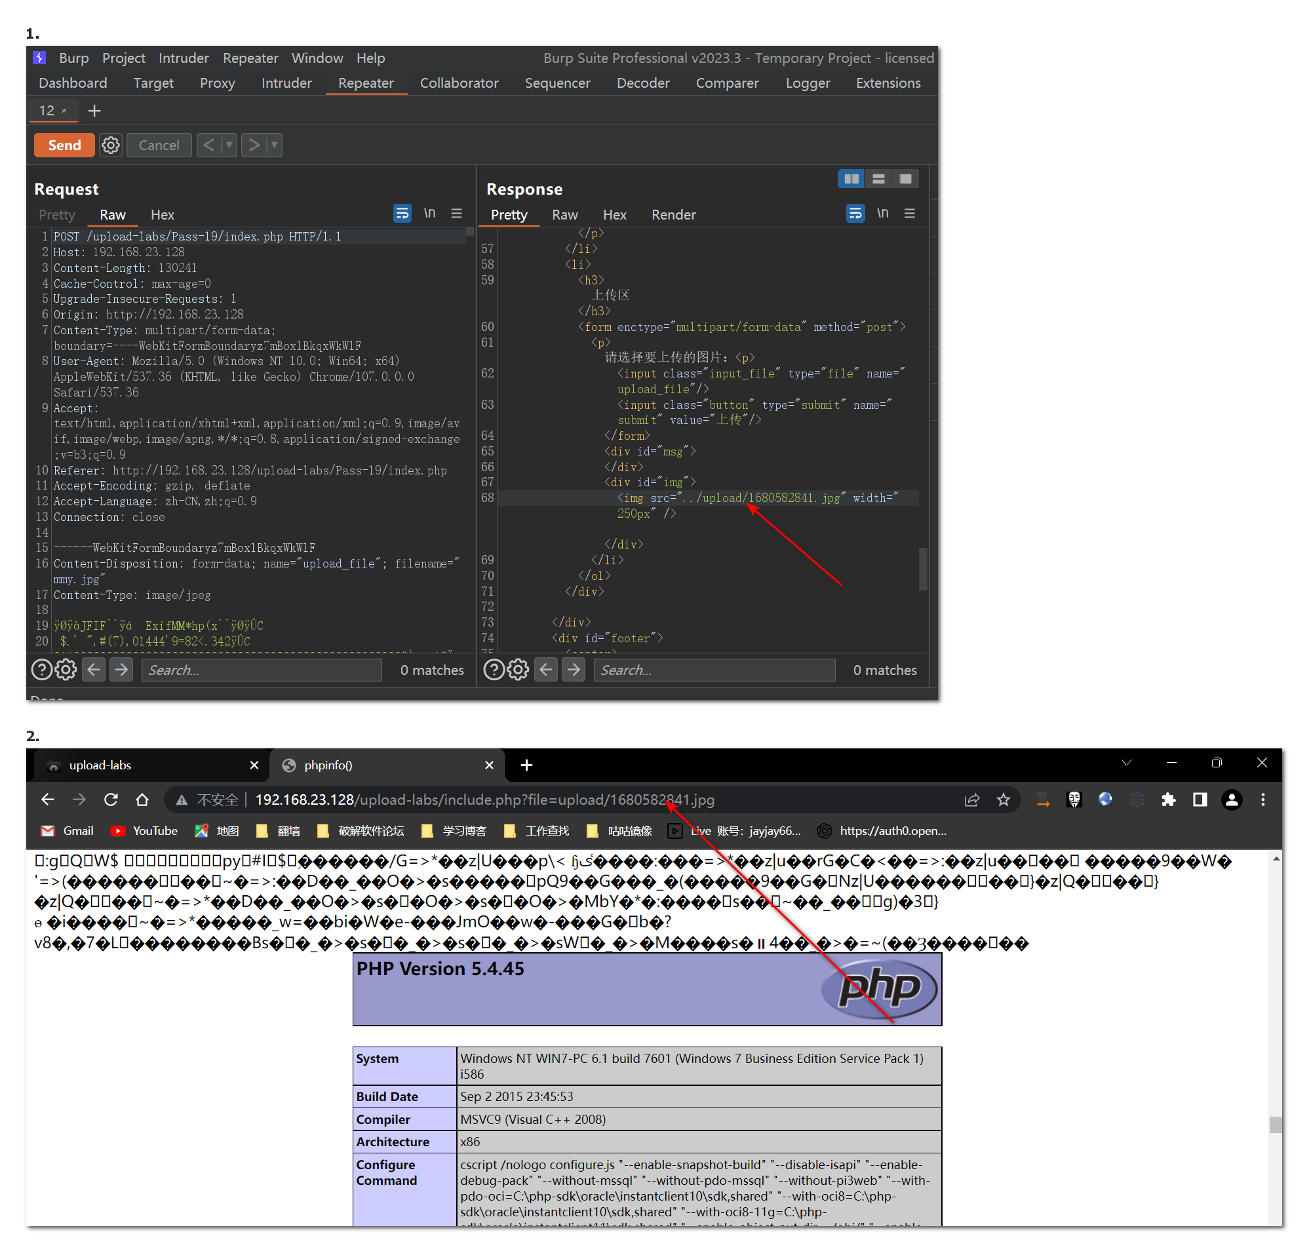
Task: Bookmark page with star icon
Action: [x=1003, y=799]
